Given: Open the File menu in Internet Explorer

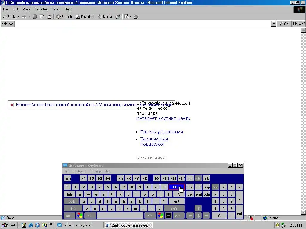Looking at the screenshot, I should pos(5,9).
